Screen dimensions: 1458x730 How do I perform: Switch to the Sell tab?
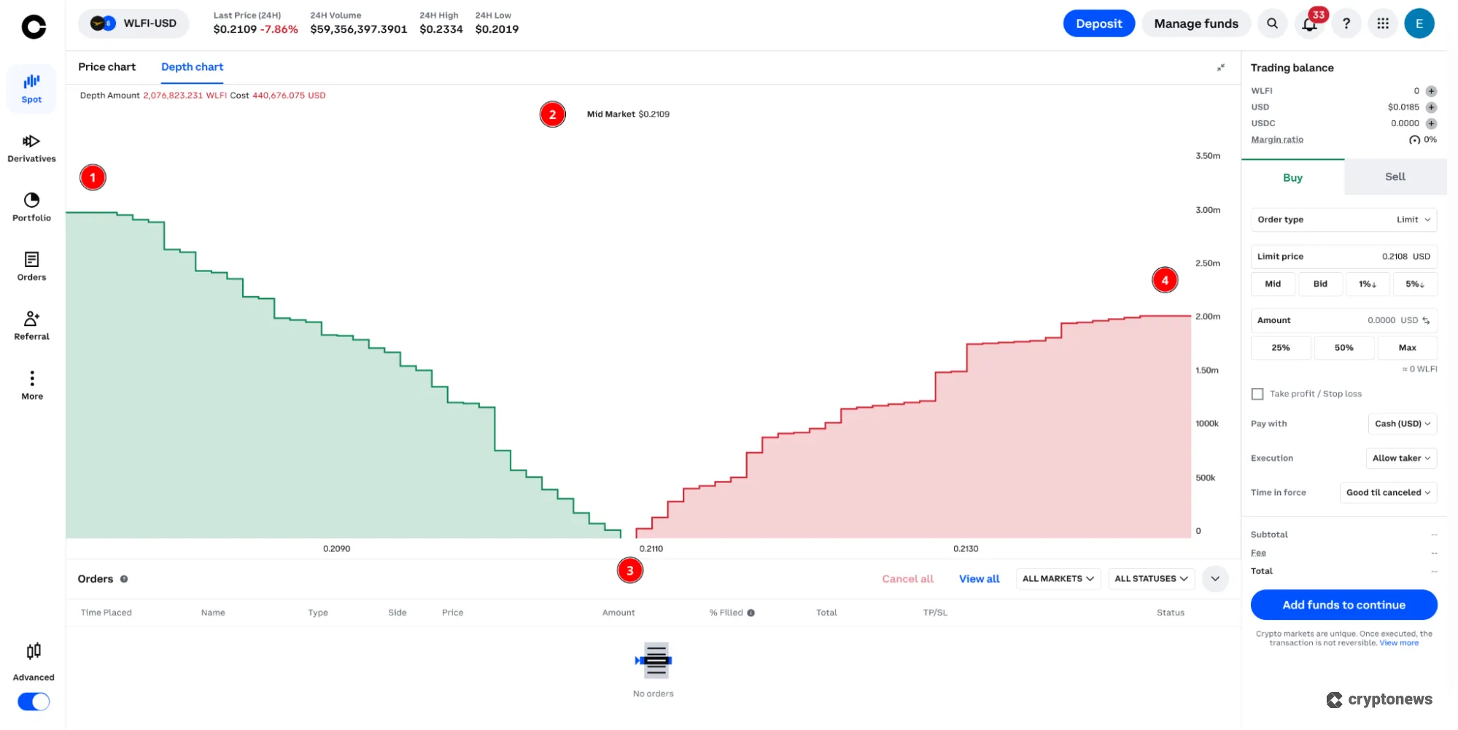pyautogui.click(x=1394, y=176)
